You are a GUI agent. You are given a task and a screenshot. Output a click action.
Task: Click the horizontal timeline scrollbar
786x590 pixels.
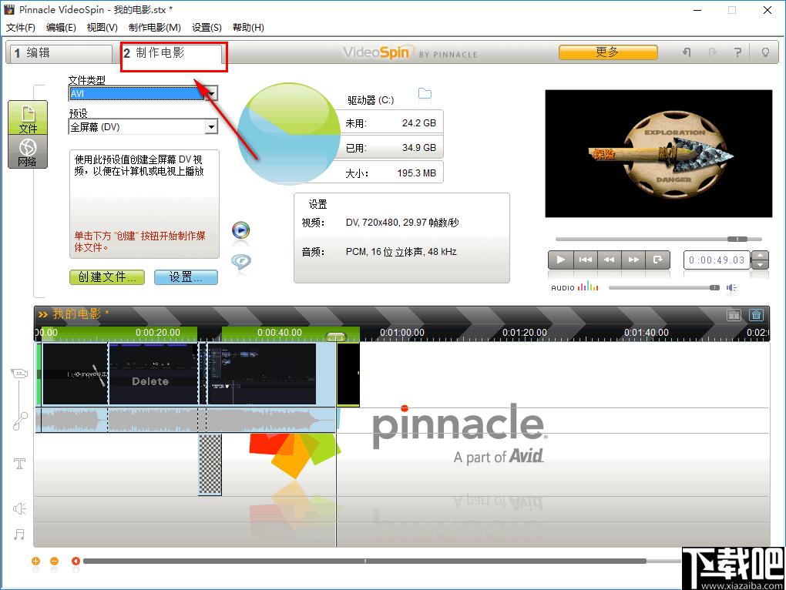pyautogui.click(x=365, y=561)
